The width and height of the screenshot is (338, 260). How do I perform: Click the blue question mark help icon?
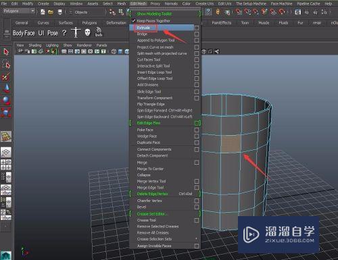click(209, 11)
